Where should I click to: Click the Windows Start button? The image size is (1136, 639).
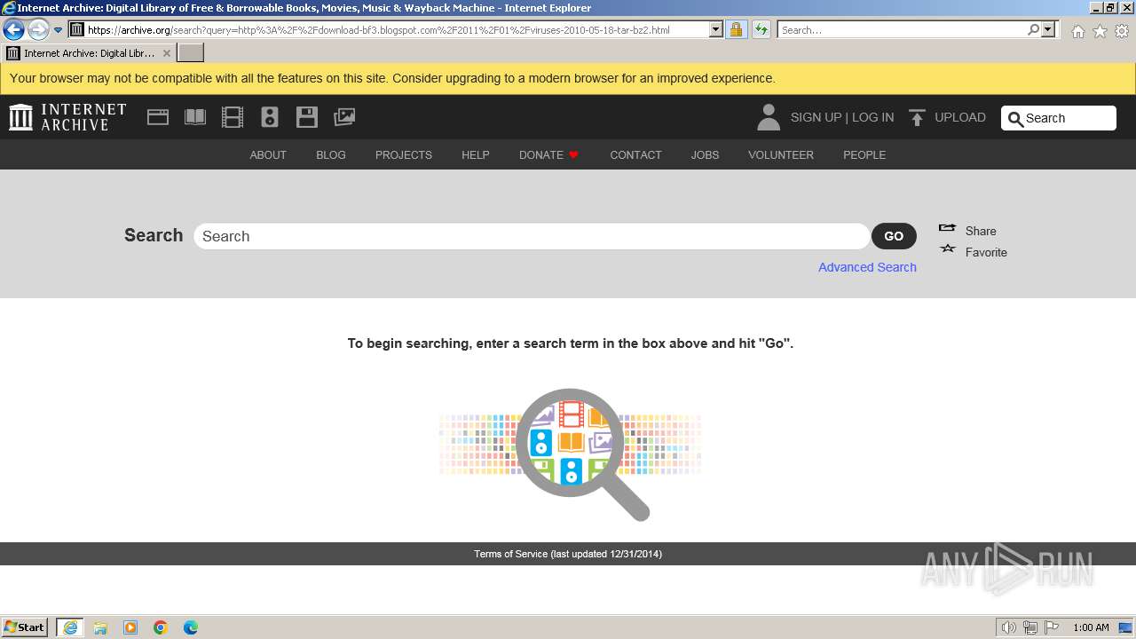pos(25,627)
